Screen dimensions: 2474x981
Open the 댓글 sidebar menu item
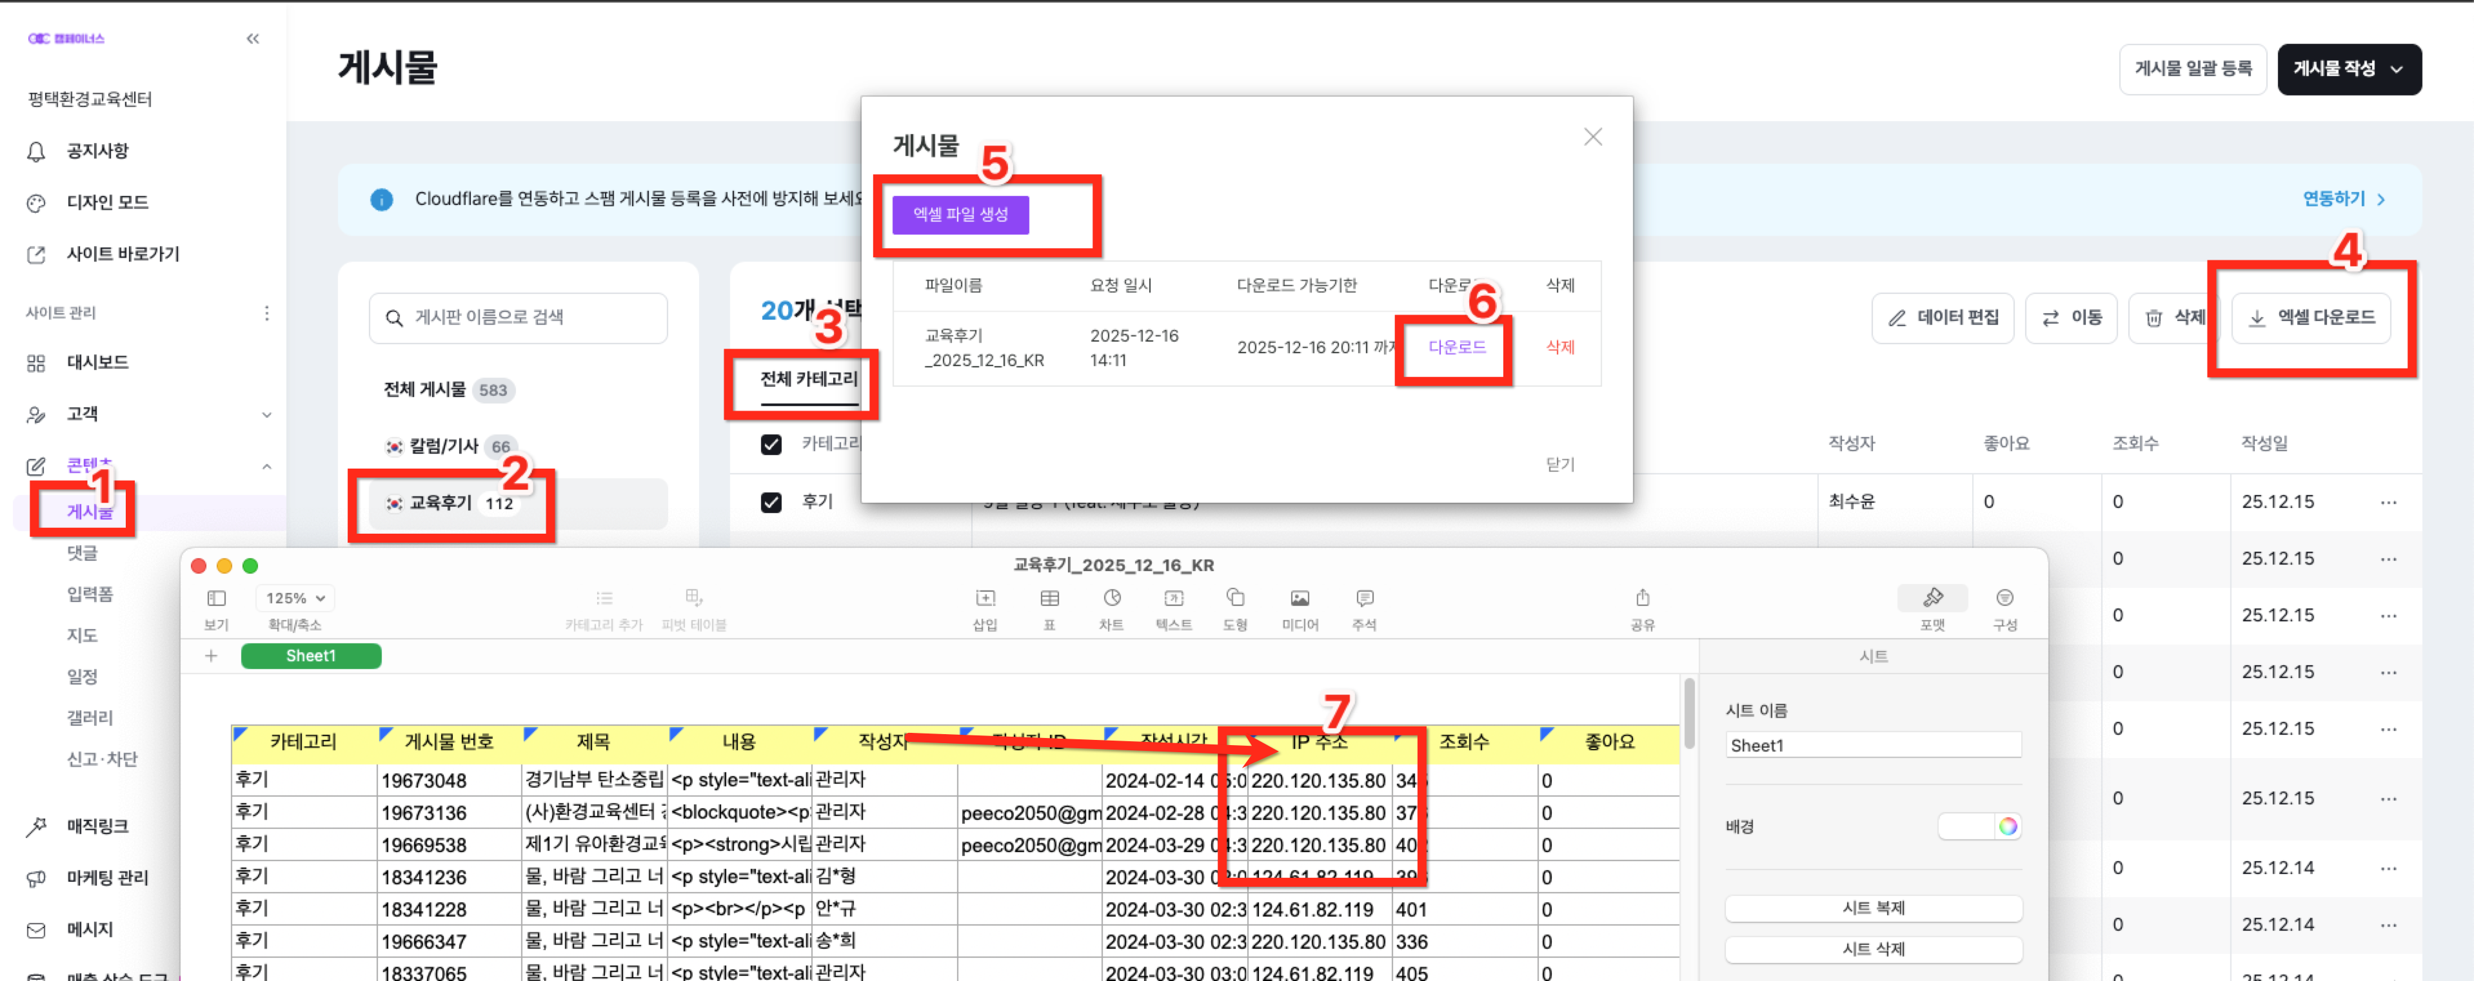83,553
